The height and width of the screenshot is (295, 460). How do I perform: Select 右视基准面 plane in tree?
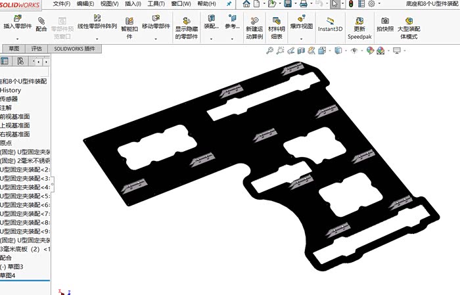tap(14, 134)
